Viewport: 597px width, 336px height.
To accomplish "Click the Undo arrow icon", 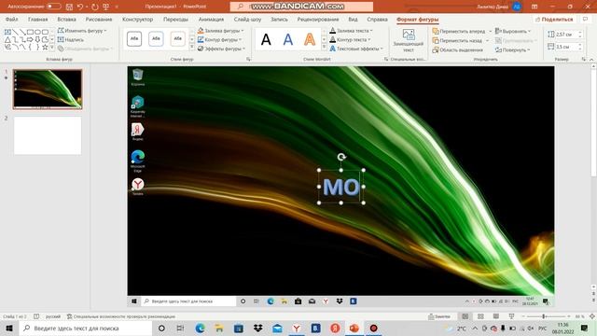I will click(x=80, y=7).
